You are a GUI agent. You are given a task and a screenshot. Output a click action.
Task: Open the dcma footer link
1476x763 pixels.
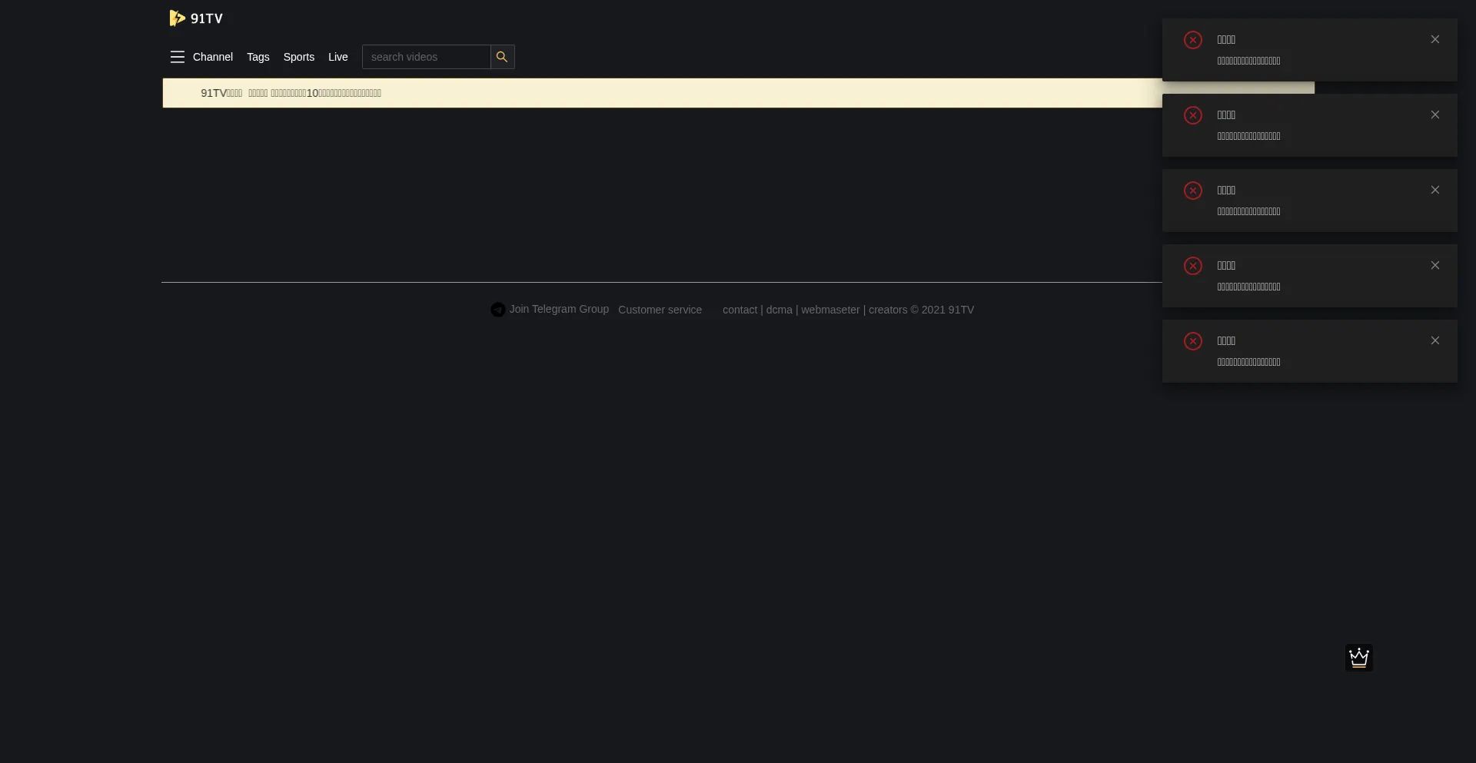pyautogui.click(x=779, y=310)
